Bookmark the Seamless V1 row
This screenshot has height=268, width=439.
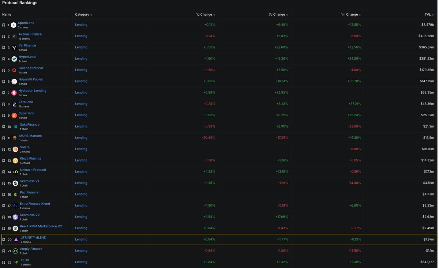(x=4, y=183)
